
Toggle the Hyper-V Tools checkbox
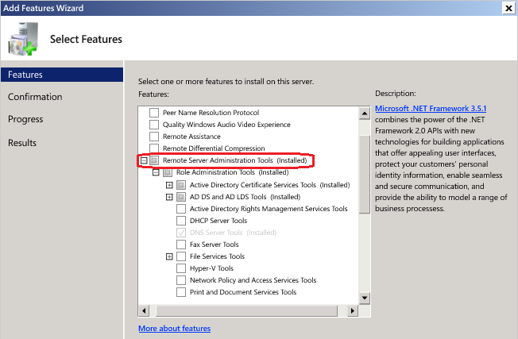click(x=181, y=268)
